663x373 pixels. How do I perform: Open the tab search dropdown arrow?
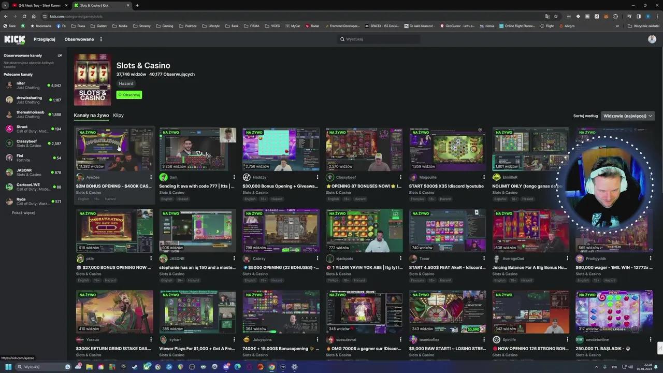[5, 5]
